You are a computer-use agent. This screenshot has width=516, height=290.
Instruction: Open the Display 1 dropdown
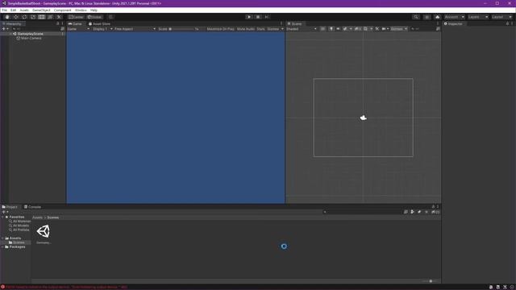(102, 29)
